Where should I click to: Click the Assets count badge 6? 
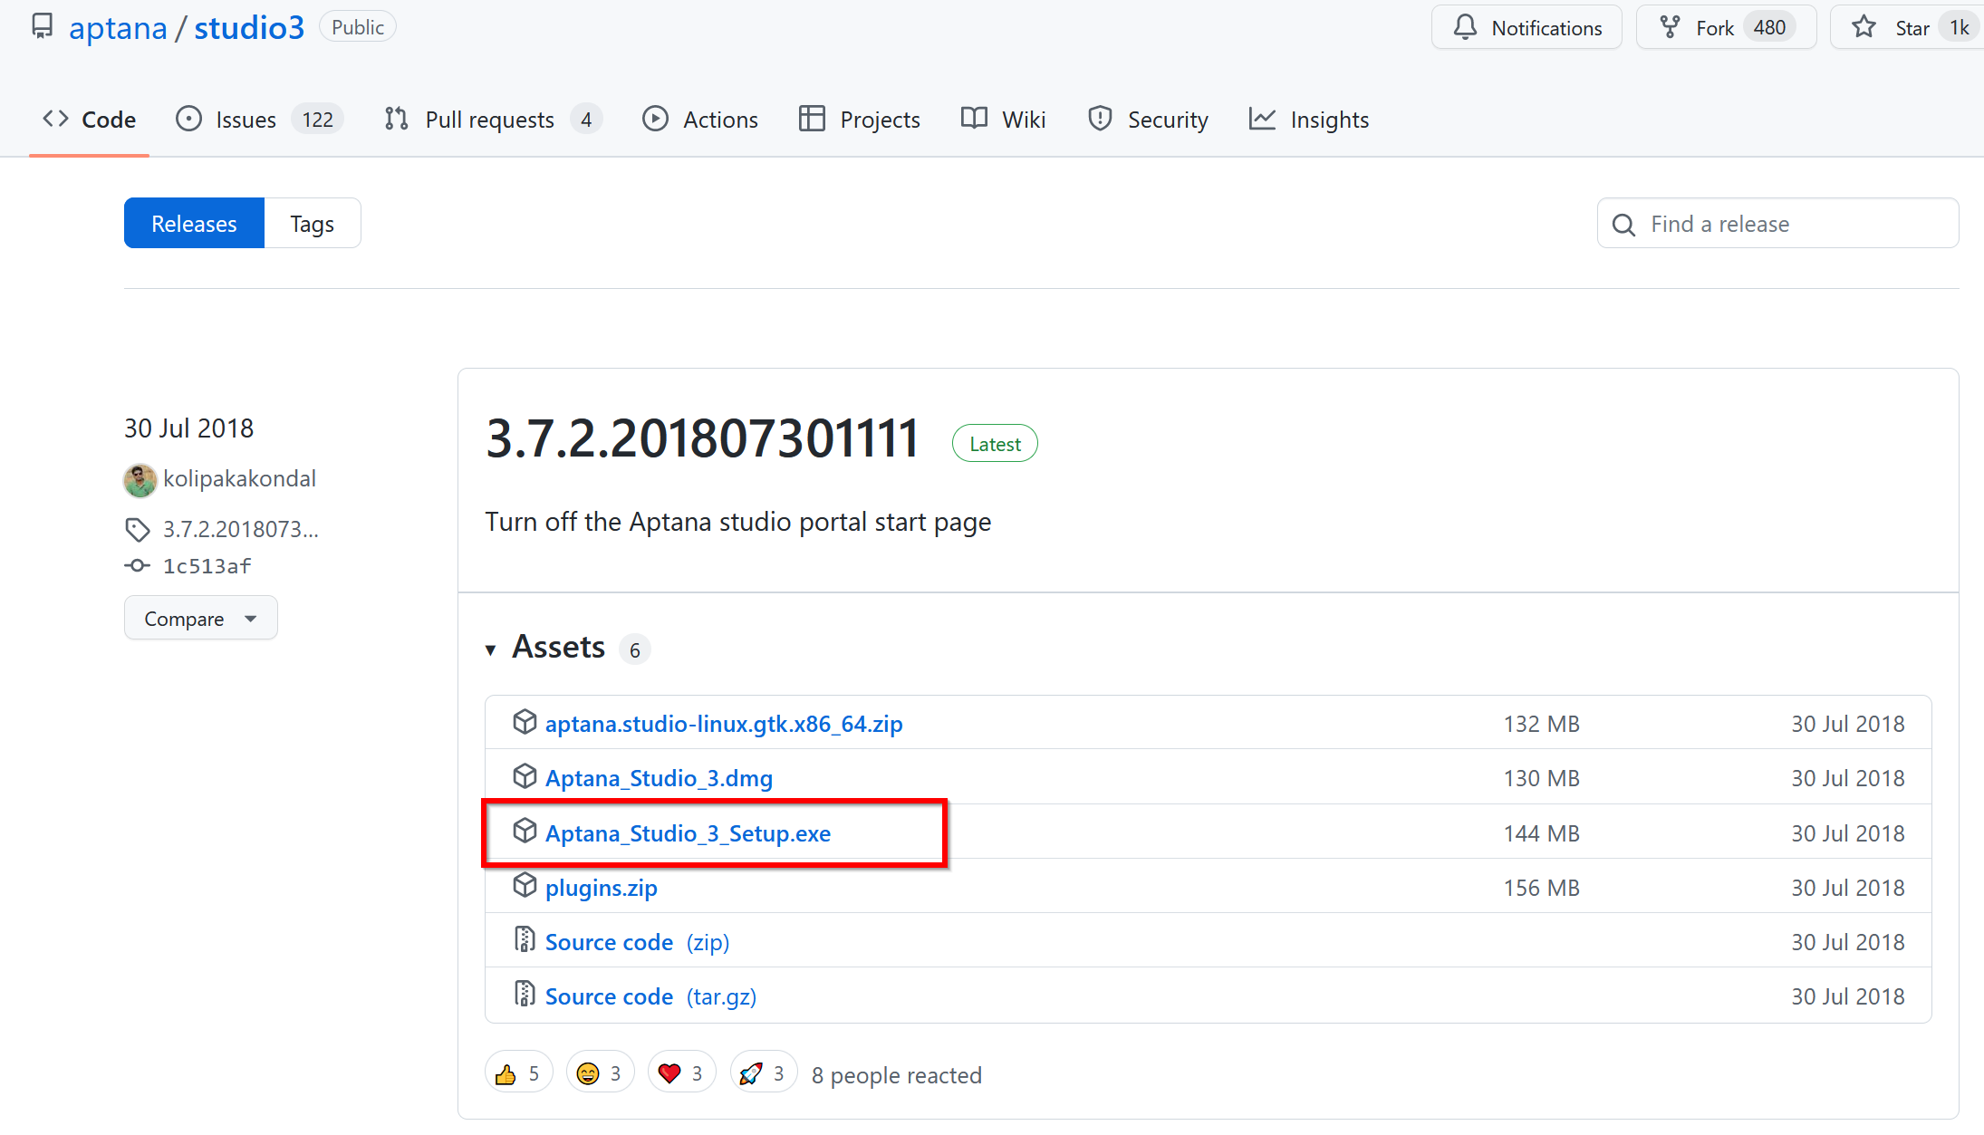635,649
